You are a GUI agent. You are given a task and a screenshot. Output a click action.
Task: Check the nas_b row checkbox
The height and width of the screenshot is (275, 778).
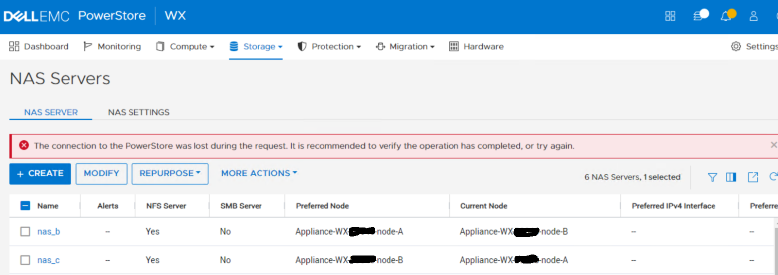(x=25, y=232)
